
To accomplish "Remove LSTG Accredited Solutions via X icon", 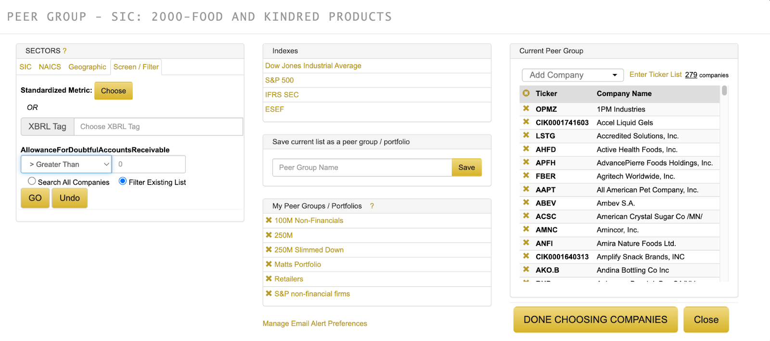I will click(526, 135).
